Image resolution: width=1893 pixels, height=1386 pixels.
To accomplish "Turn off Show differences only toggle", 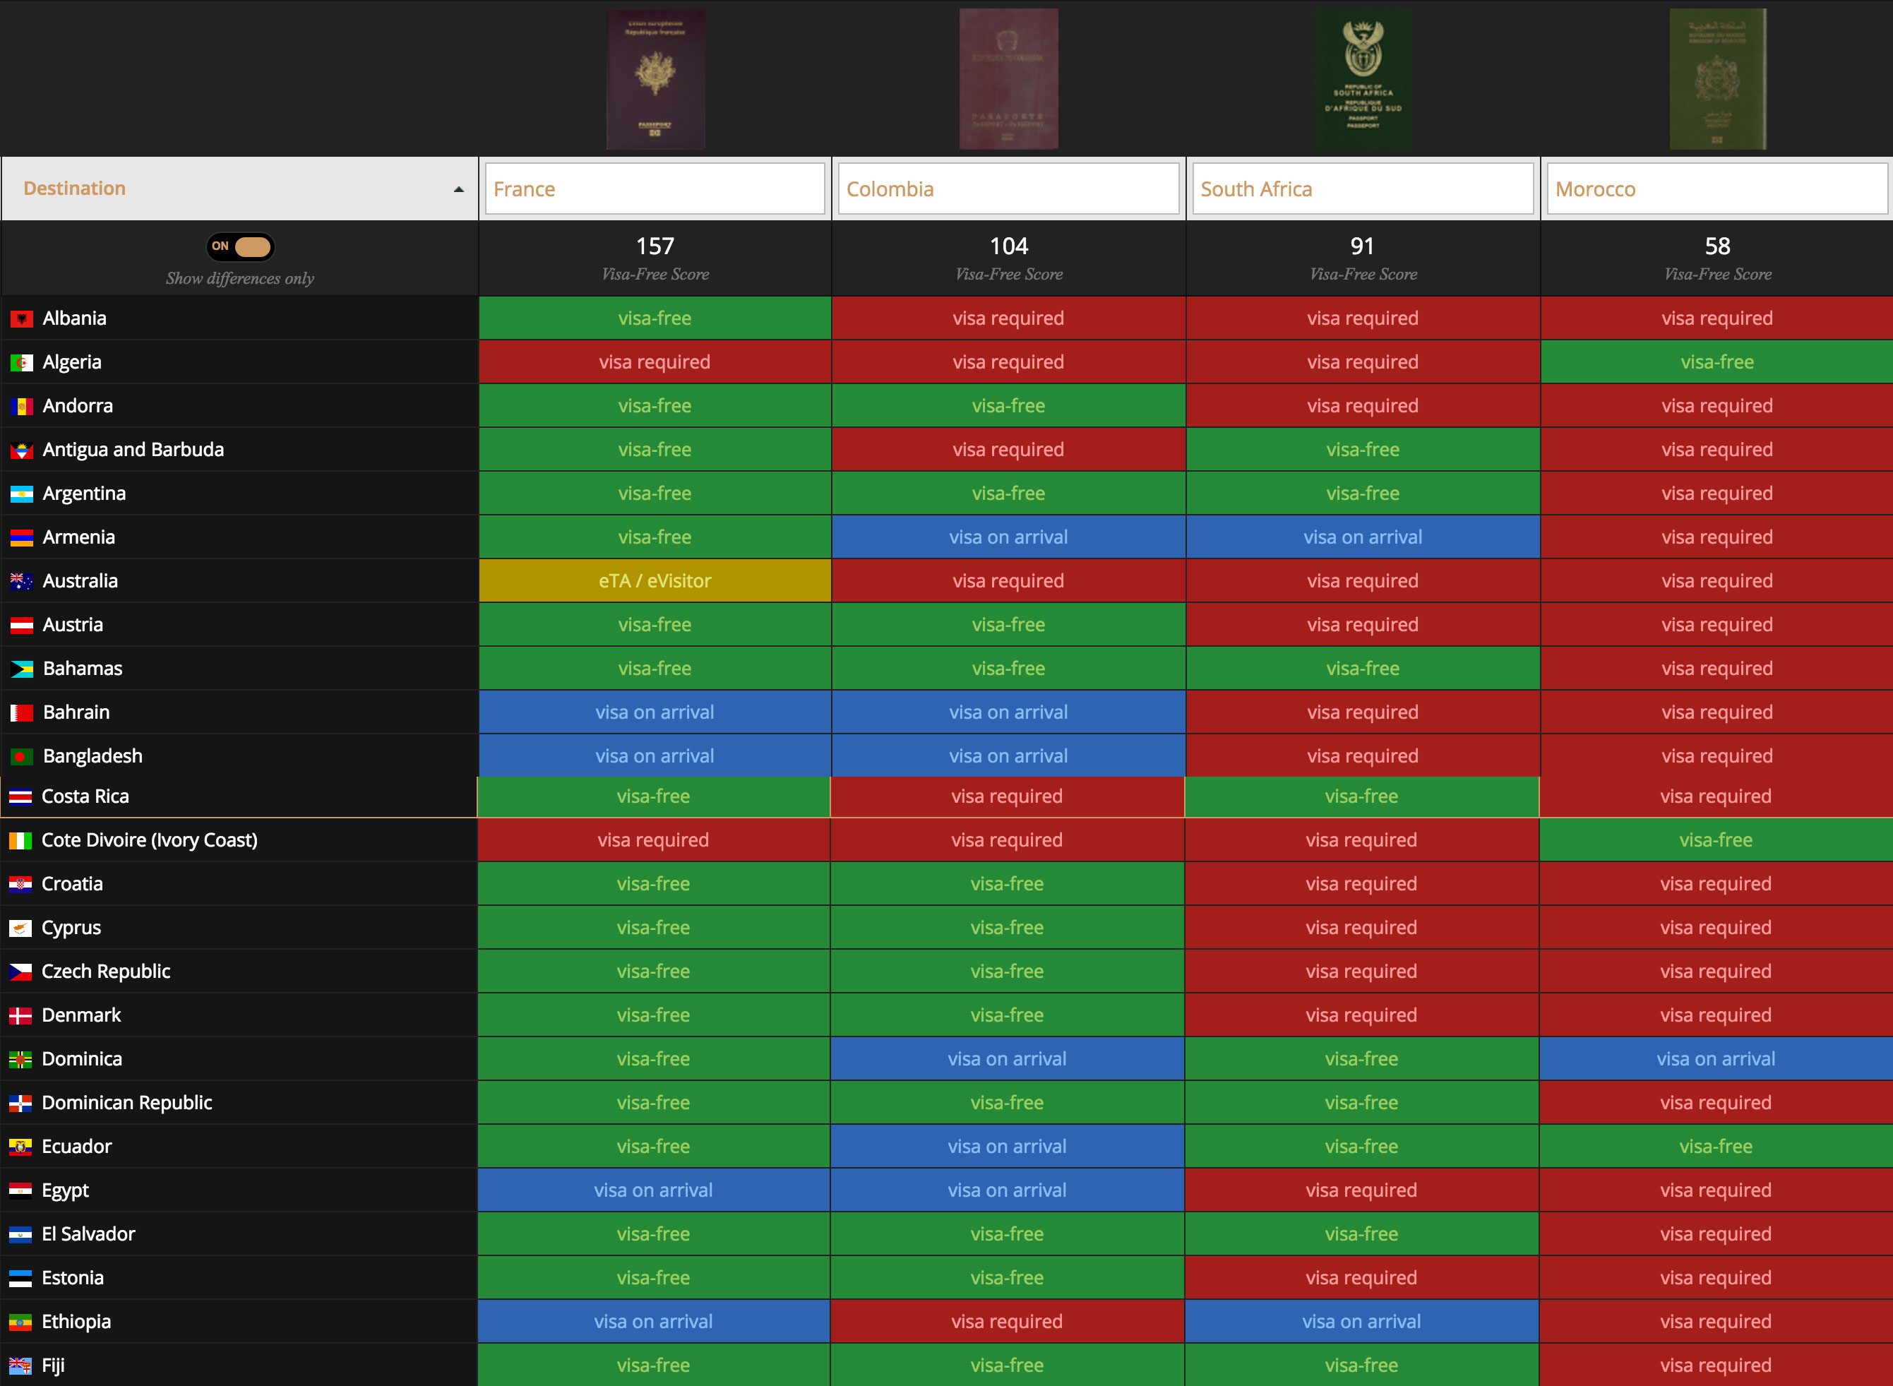I will point(241,246).
